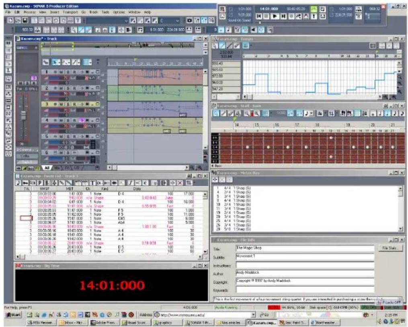Screen dimensions: 408x327
Task: Click the Go button beside taskbar address bar
Action: tap(264, 315)
